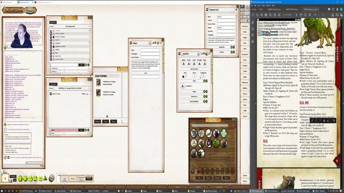
Task: Click Duration field in Detect Evil window
Action: pos(226,31)
